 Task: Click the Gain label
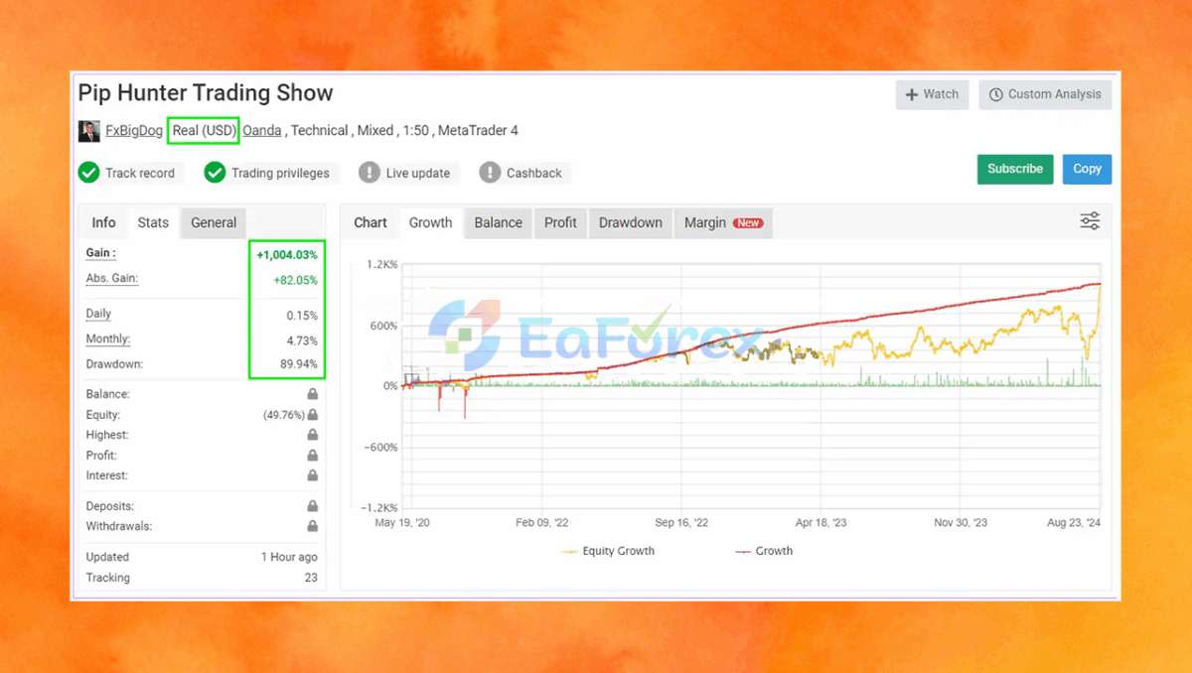(x=100, y=253)
